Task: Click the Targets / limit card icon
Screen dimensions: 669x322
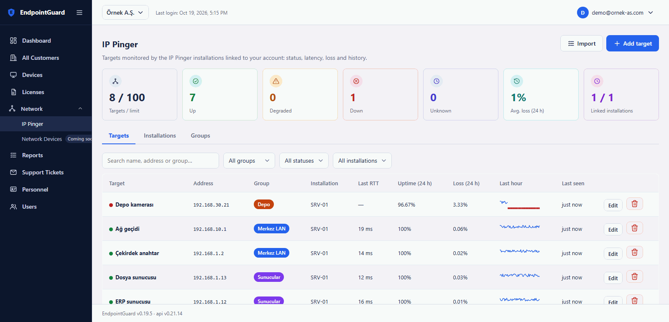Action: (115, 81)
